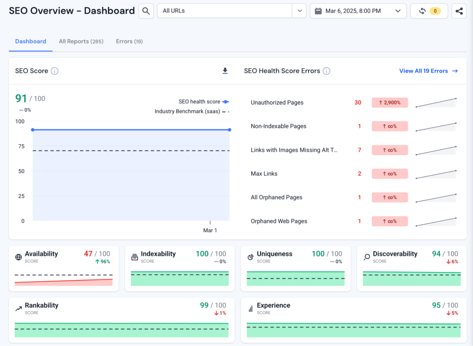The image size is (473, 346).
Task: Download the SEO Score chart data
Action: pos(225,71)
